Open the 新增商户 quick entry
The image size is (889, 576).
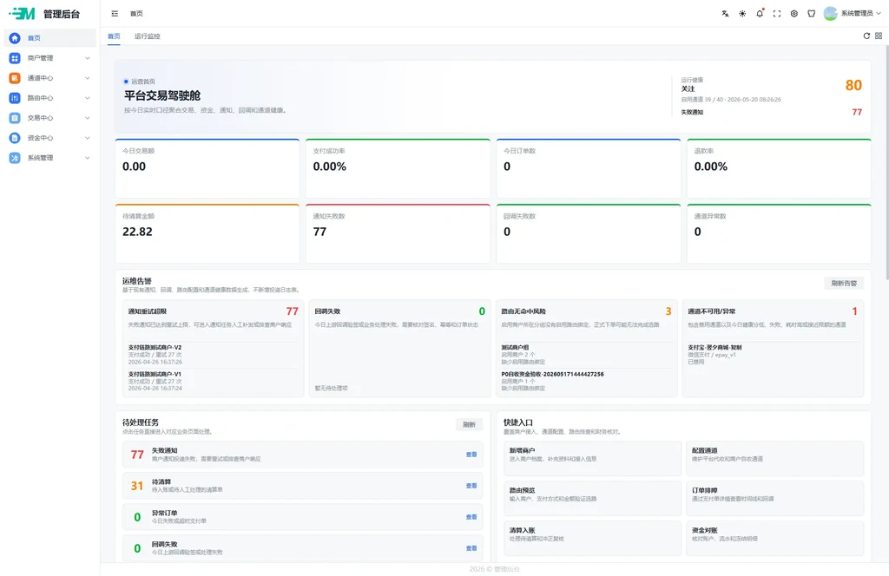[x=592, y=458]
